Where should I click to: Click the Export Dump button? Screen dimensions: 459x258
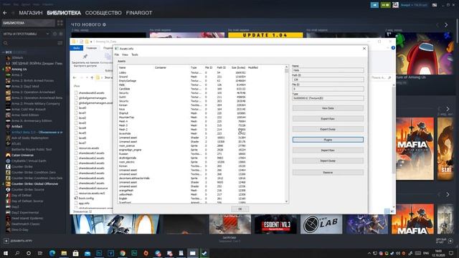pyautogui.click(x=328, y=129)
